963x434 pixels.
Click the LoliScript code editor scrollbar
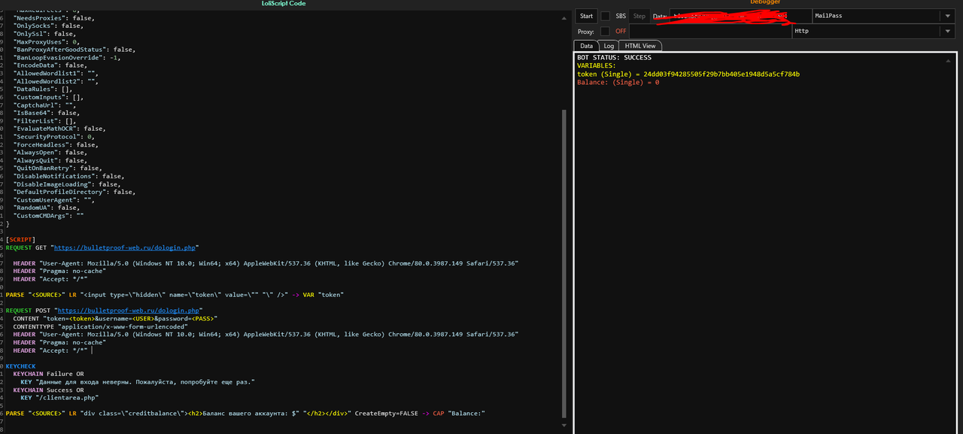pos(564,263)
